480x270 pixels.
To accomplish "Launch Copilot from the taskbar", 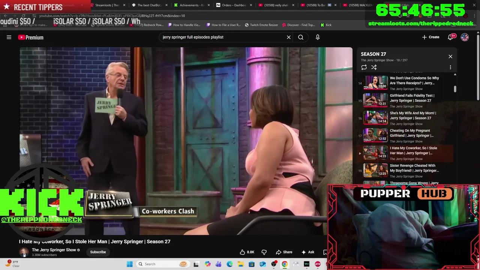I will tap(208, 264).
